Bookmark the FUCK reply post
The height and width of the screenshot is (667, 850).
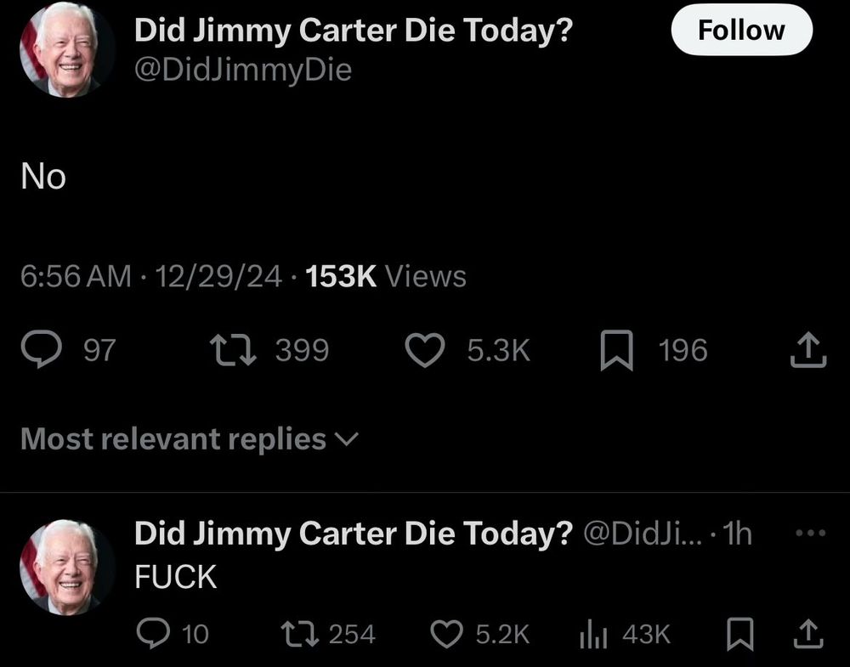[x=740, y=634]
